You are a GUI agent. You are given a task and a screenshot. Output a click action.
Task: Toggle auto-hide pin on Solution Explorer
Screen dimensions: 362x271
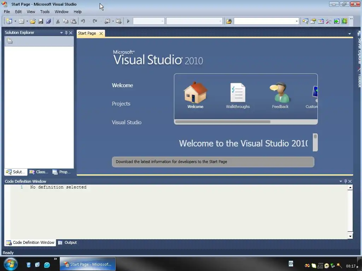click(x=66, y=33)
